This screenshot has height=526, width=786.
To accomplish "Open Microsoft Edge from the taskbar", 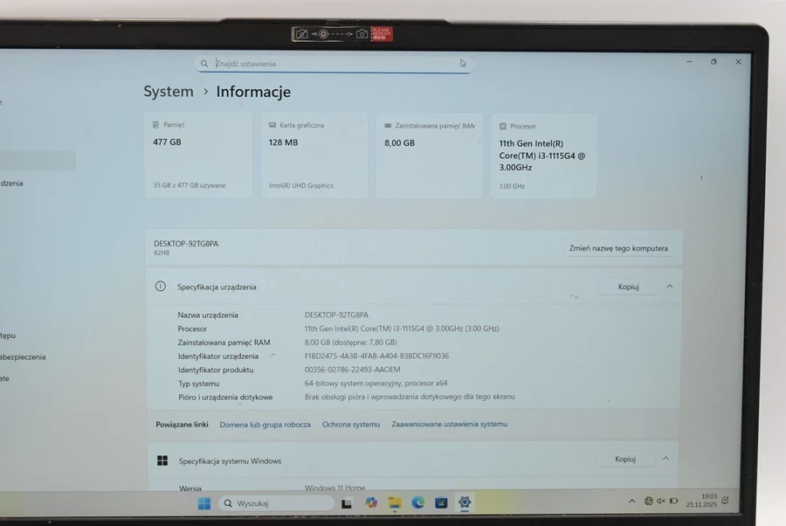I will [x=418, y=503].
